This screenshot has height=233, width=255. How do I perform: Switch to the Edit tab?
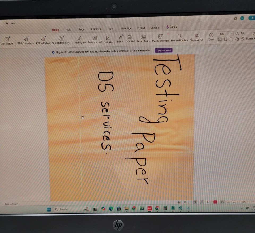pyautogui.click(x=69, y=29)
